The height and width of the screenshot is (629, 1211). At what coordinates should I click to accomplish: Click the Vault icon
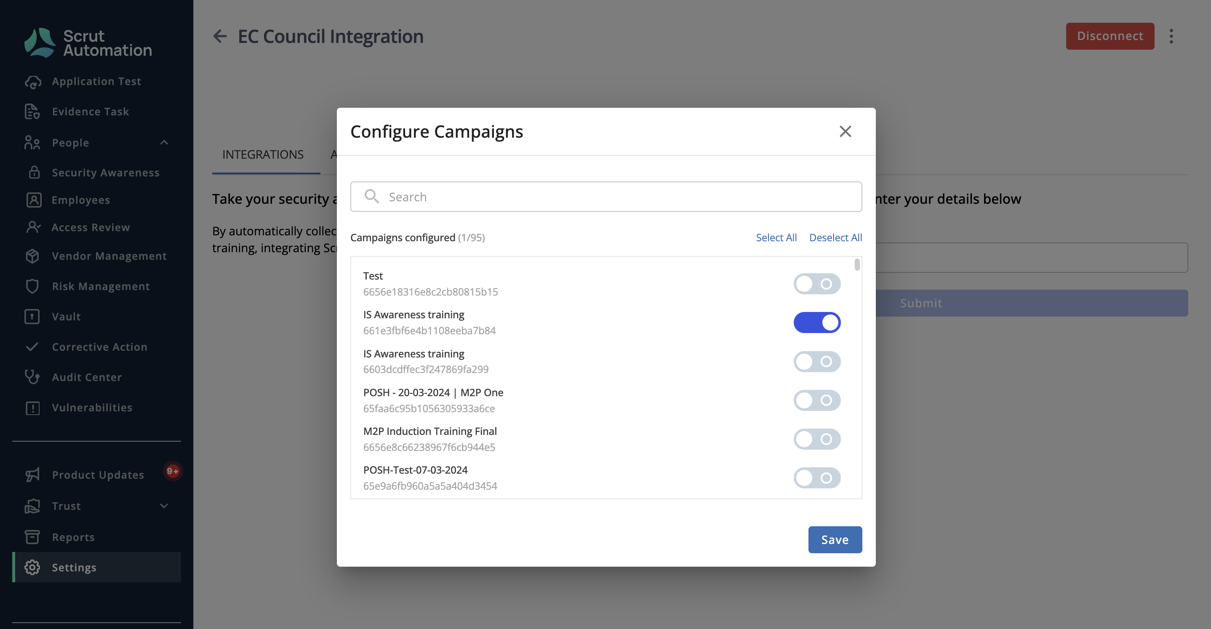(x=32, y=317)
